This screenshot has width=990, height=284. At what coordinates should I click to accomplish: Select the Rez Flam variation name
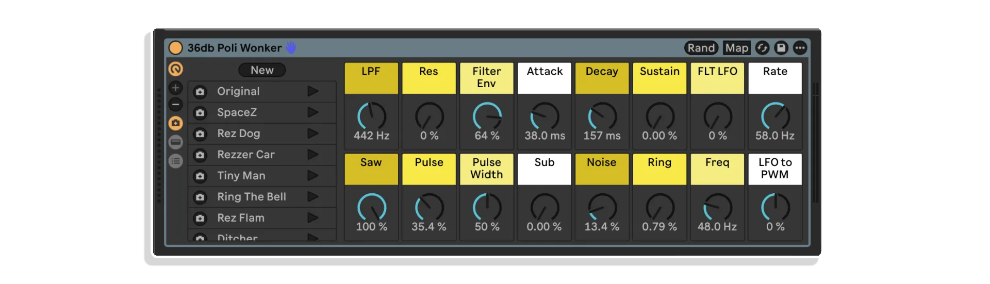tap(241, 218)
